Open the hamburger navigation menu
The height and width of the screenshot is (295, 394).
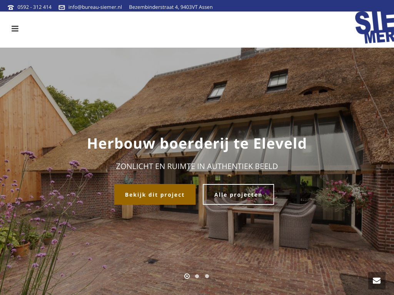pos(15,28)
